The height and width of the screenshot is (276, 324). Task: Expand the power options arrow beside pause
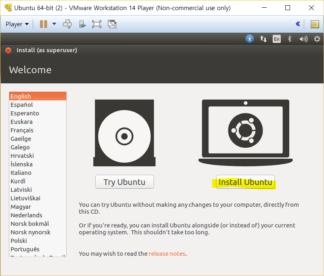tap(54, 24)
